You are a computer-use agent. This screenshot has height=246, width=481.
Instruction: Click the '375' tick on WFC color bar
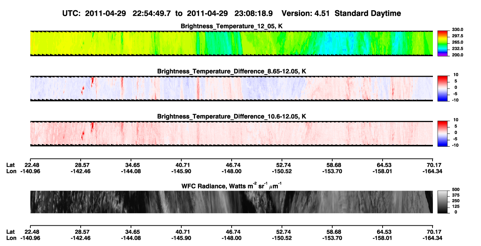click(455, 195)
